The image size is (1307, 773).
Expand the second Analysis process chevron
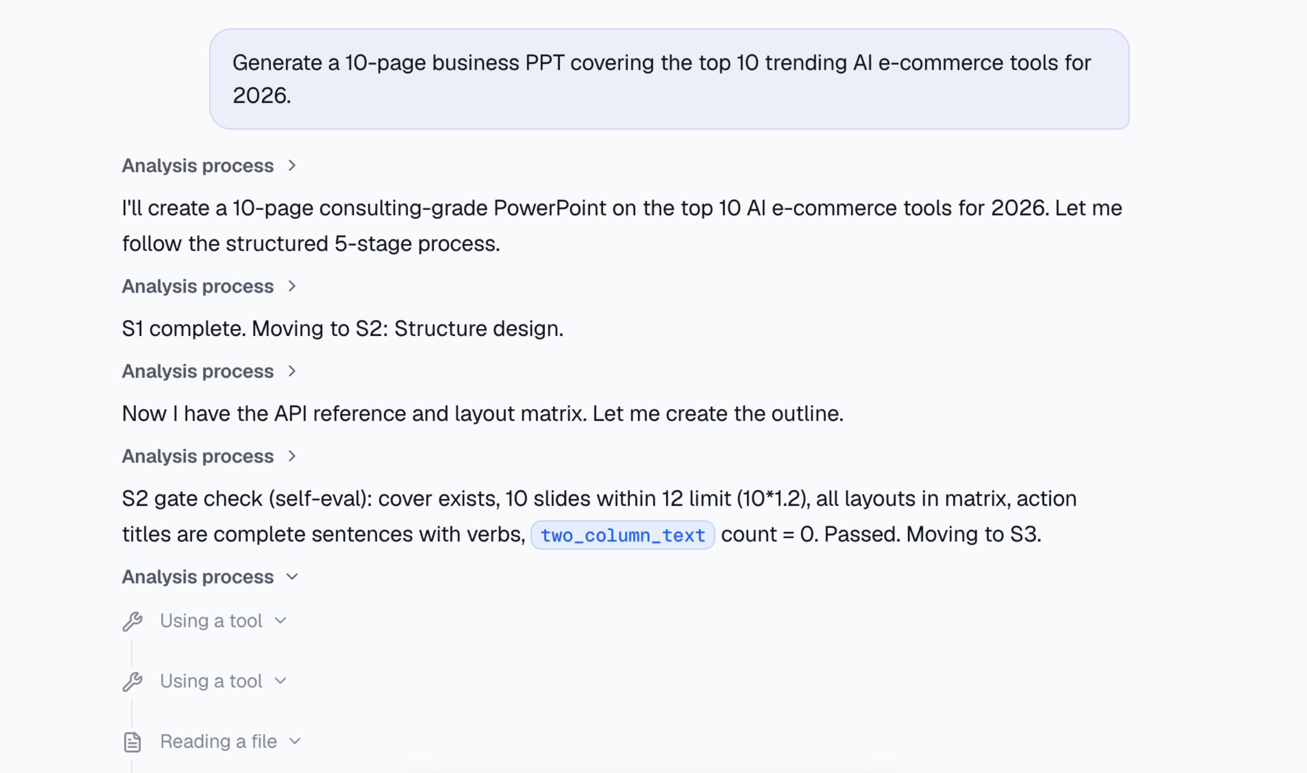pos(292,286)
